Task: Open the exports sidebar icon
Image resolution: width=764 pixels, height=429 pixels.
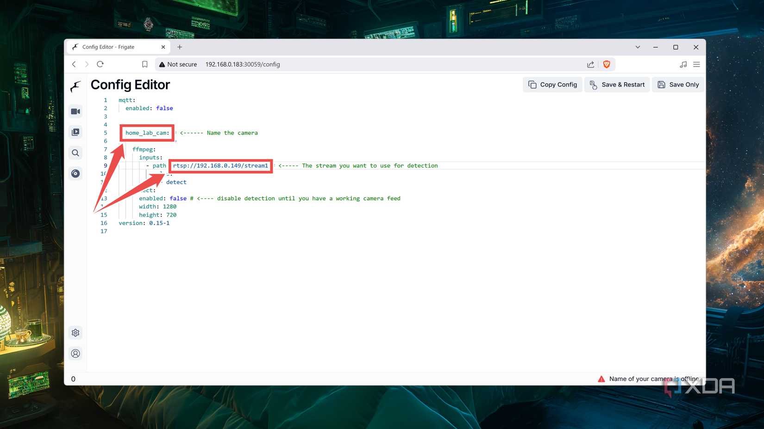Action: 75,173
